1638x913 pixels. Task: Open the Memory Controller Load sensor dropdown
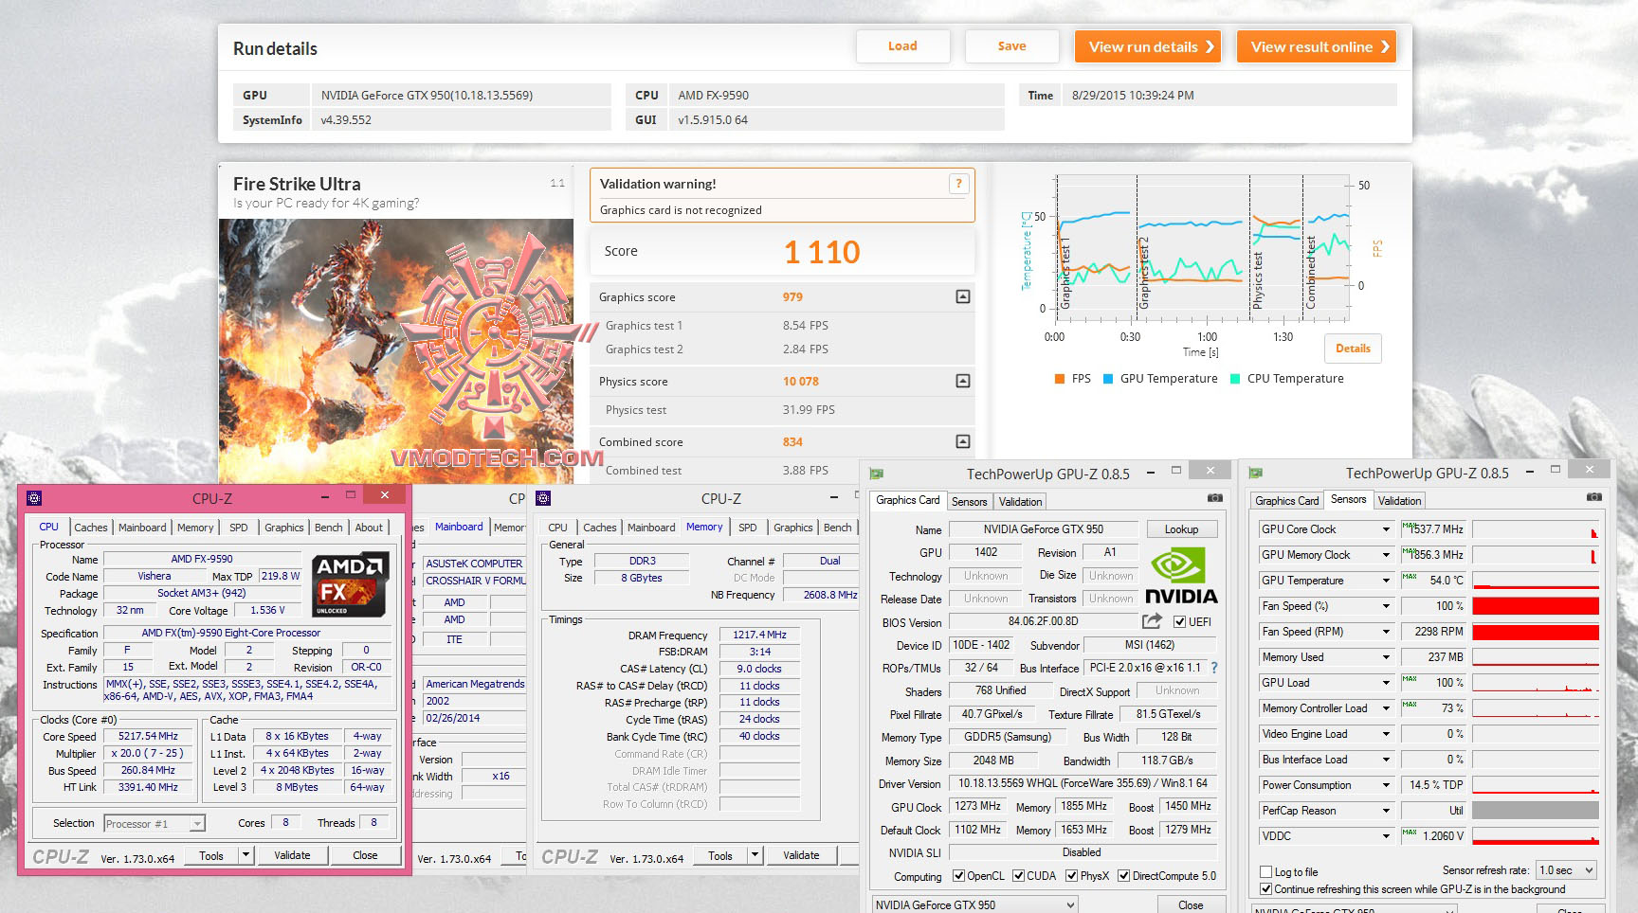[x=1386, y=708]
